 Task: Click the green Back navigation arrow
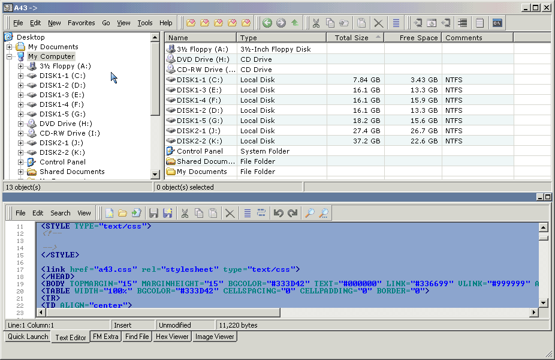pos(267,23)
